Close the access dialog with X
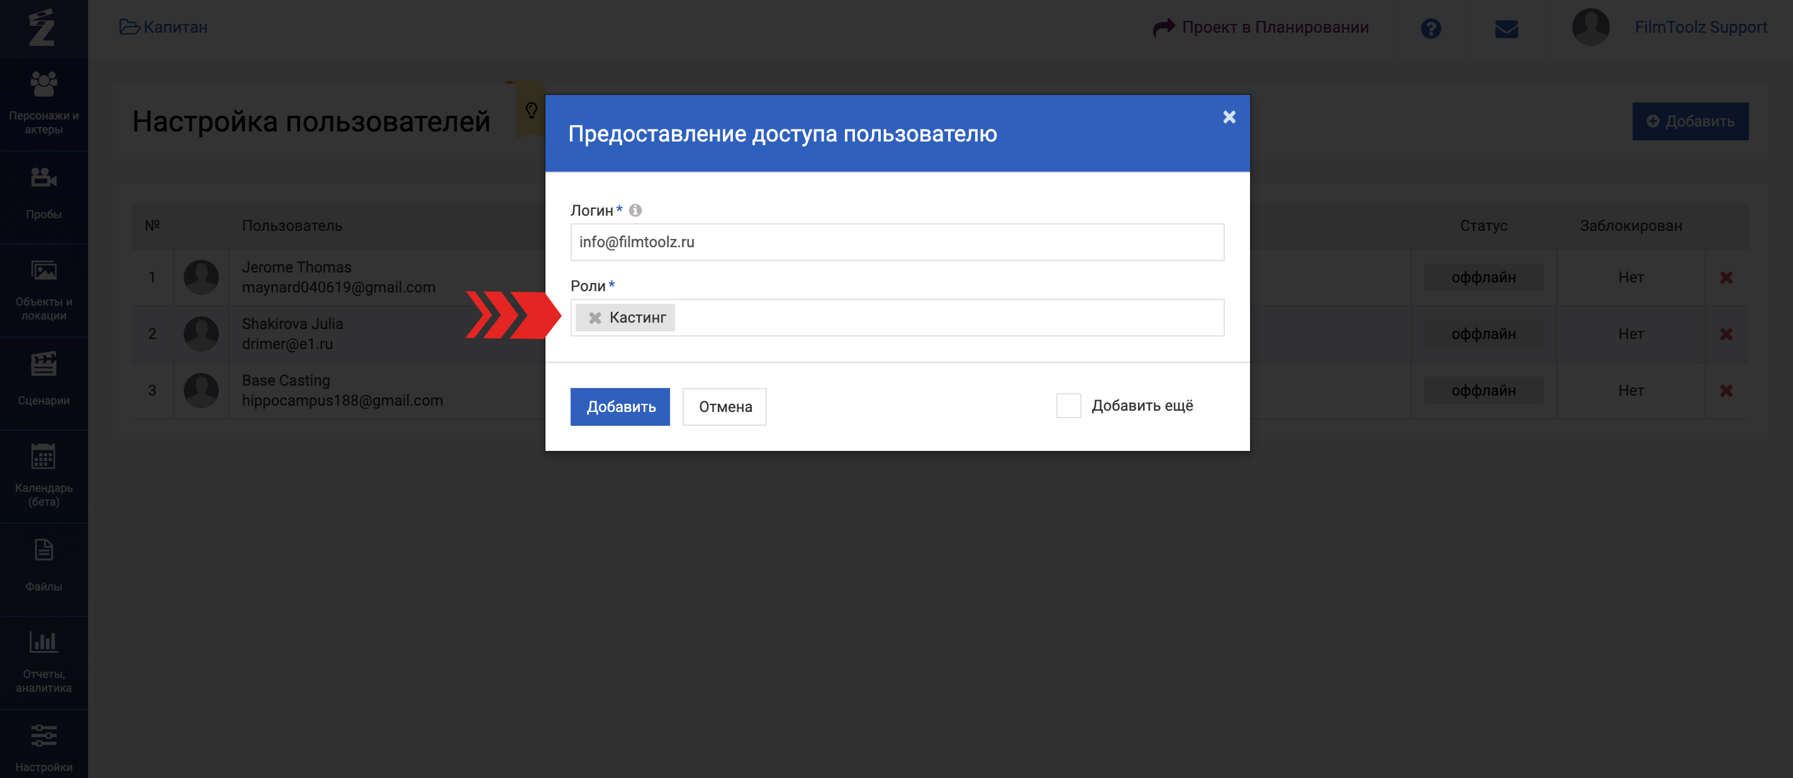This screenshot has width=1793, height=778. pyautogui.click(x=1229, y=117)
